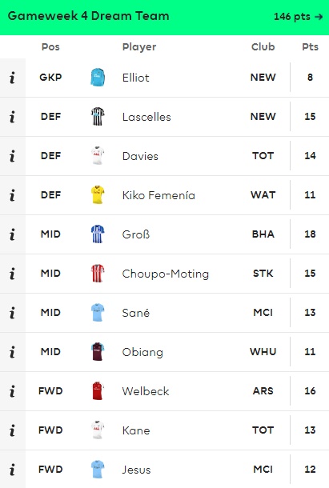Select Kane player name
329x488 pixels.
pos(136,430)
